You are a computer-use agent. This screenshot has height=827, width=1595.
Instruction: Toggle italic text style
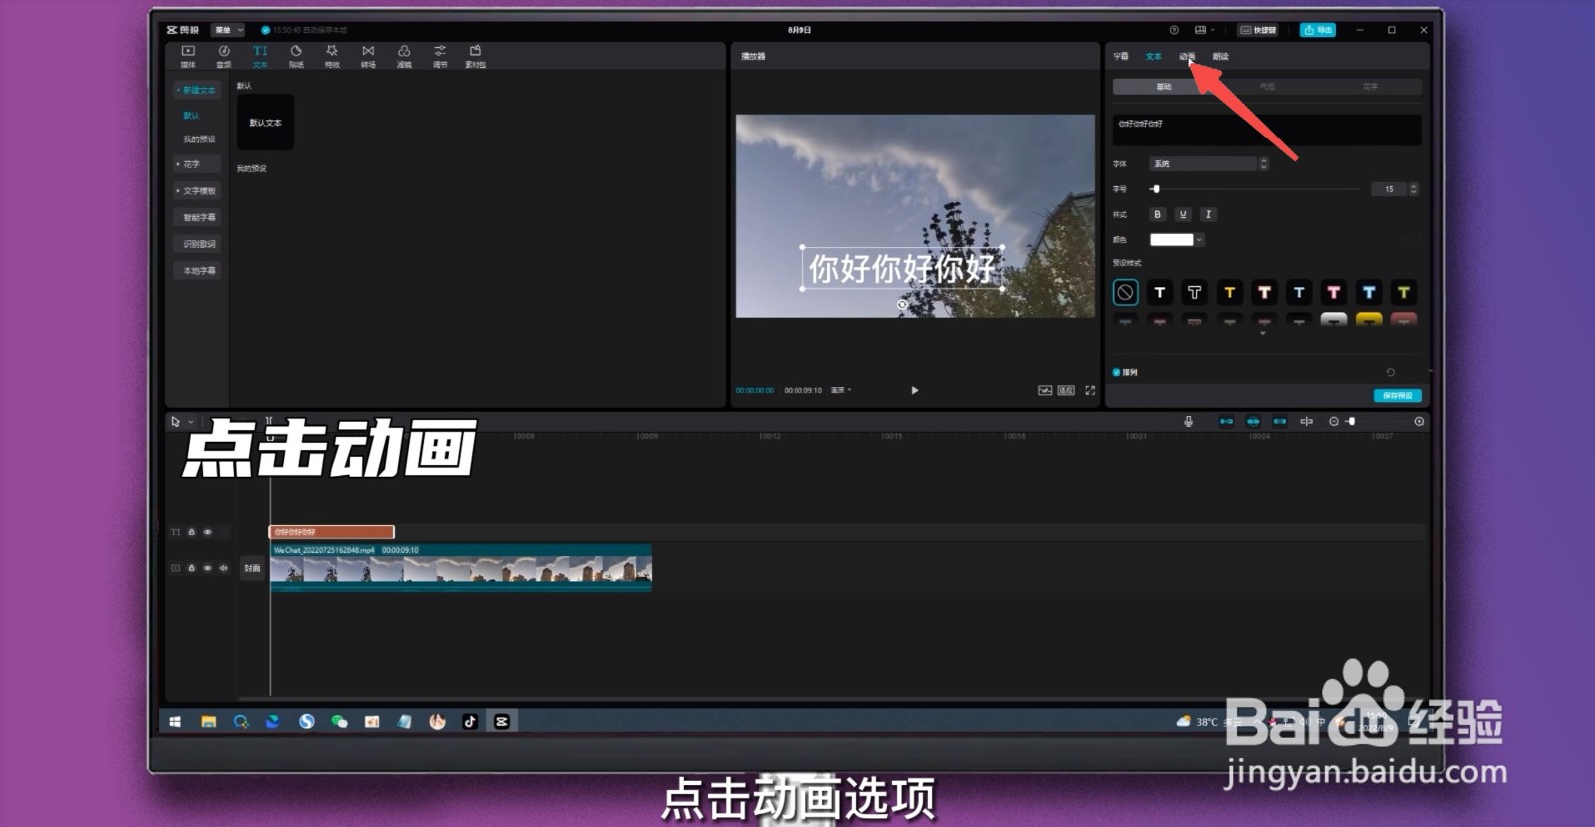click(x=1208, y=214)
